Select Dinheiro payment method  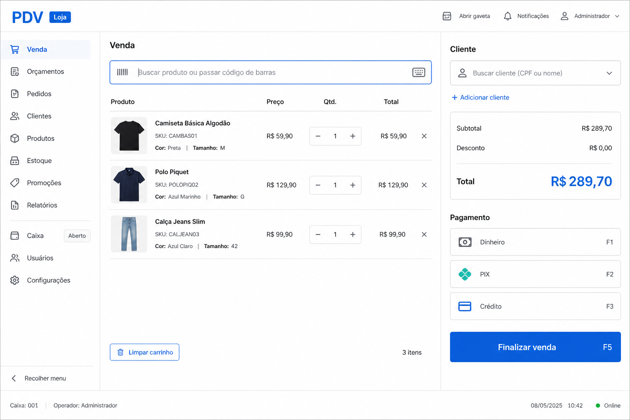click(x=535, y=242)
